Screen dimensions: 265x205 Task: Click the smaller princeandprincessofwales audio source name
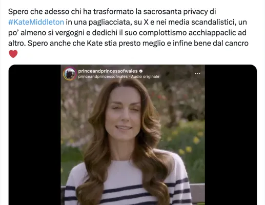103,76
